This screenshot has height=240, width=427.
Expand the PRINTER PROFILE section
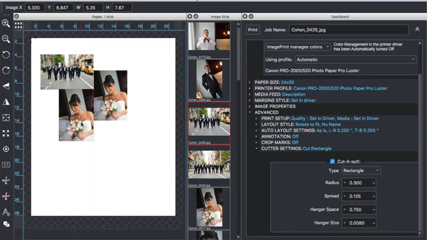(250, 88)
